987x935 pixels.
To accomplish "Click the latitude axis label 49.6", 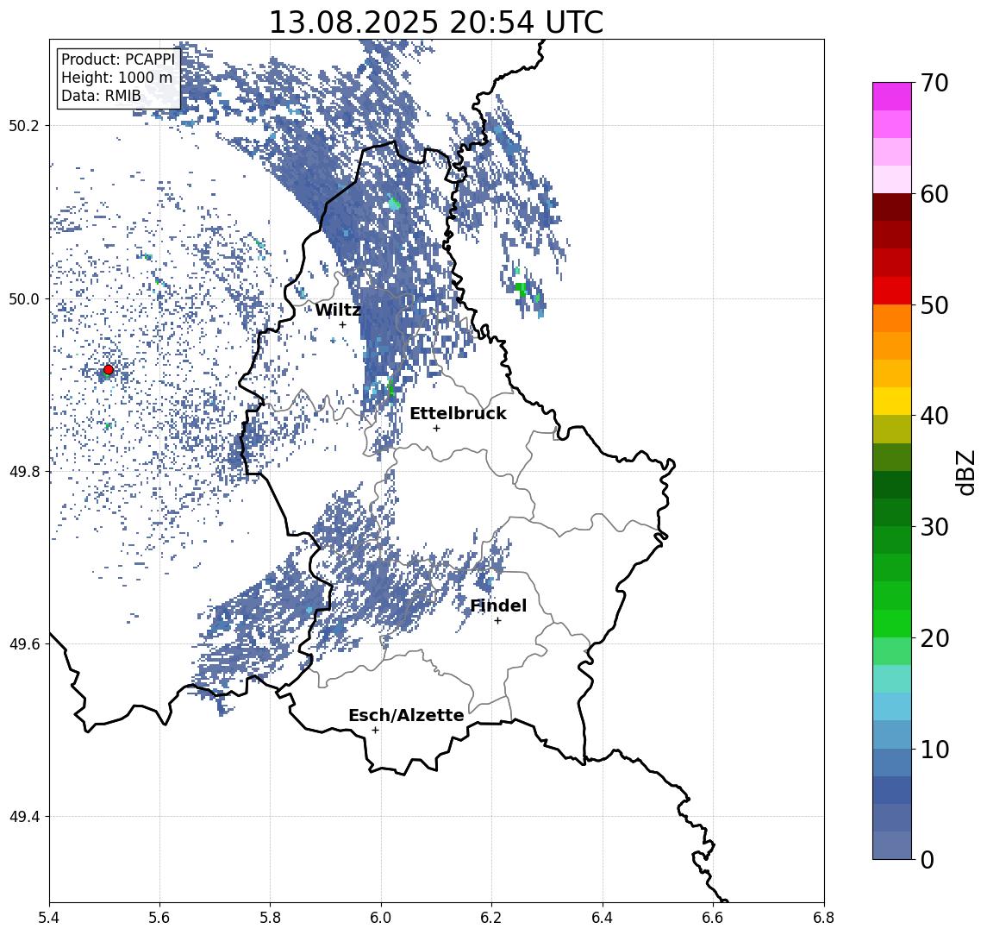I will pos(24,644).
